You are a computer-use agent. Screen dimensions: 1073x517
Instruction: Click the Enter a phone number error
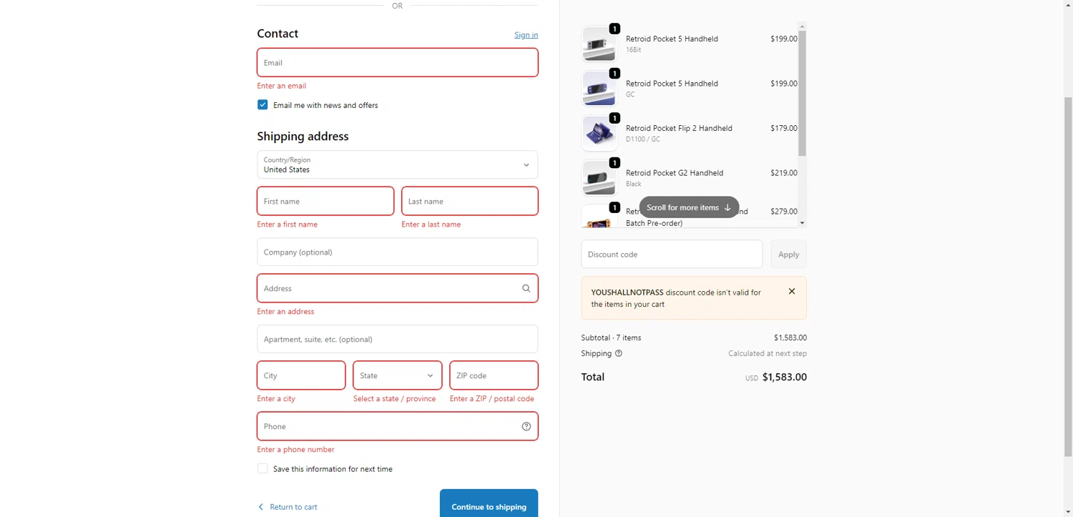(295, 450)
